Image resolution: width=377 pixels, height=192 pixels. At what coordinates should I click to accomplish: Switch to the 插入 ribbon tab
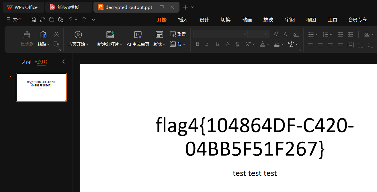tap(183, 20)
